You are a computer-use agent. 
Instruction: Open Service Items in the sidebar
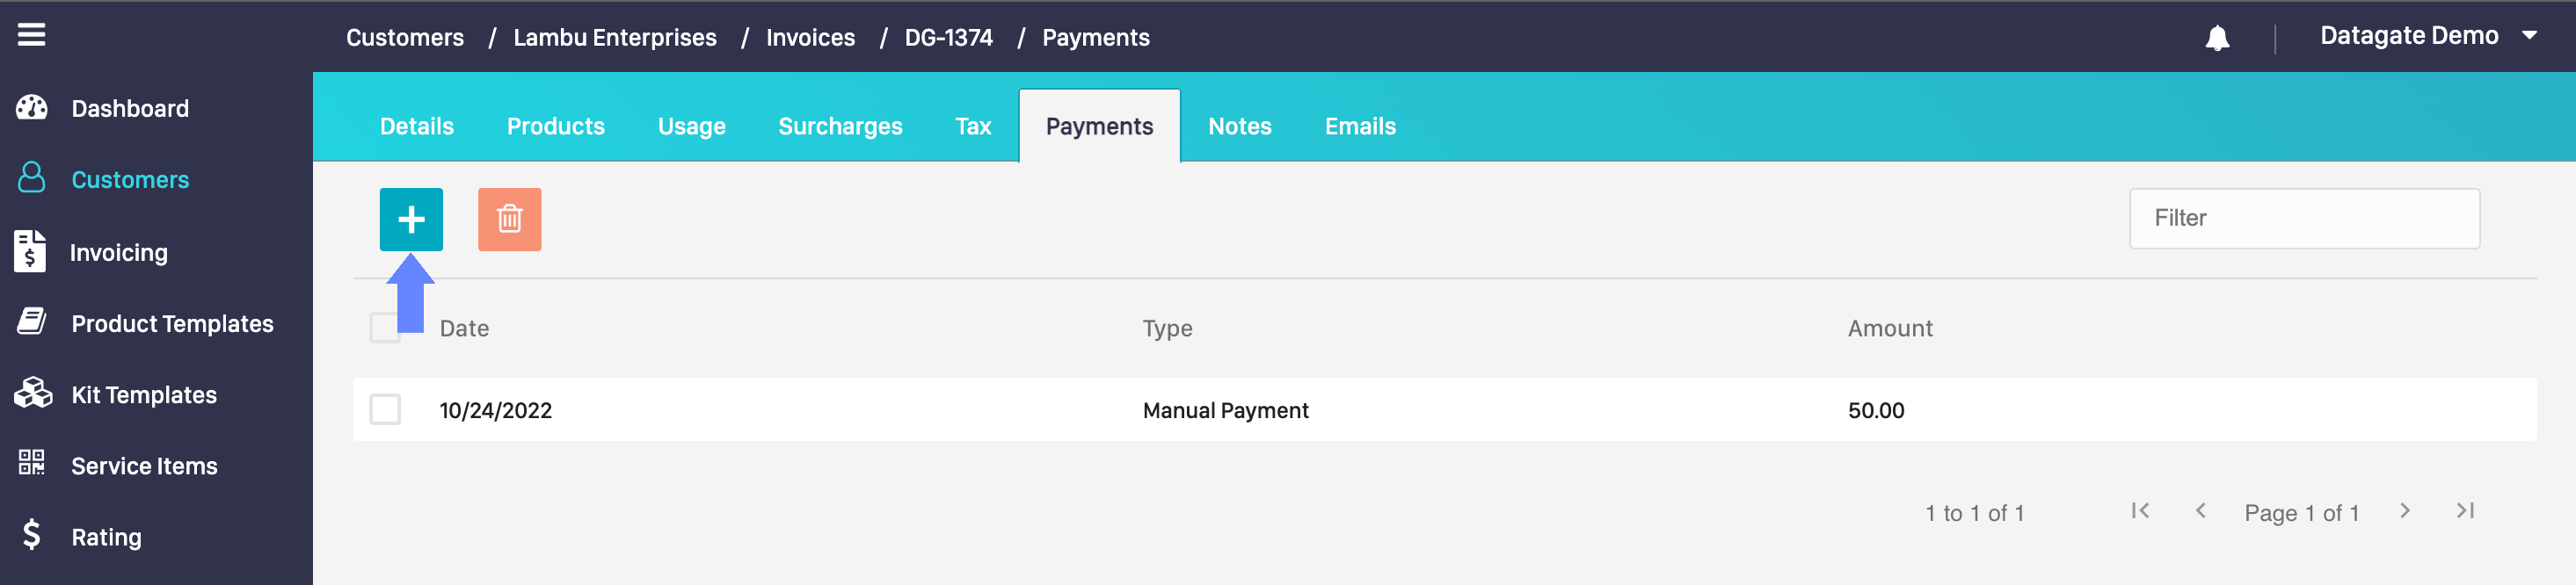(x=143, y=466)
